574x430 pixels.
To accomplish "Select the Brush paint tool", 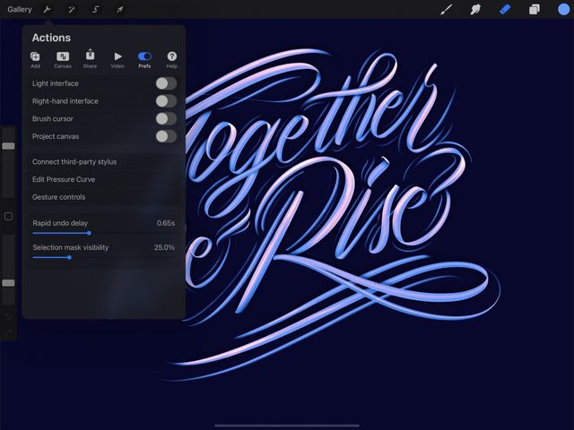I will 446,10.
